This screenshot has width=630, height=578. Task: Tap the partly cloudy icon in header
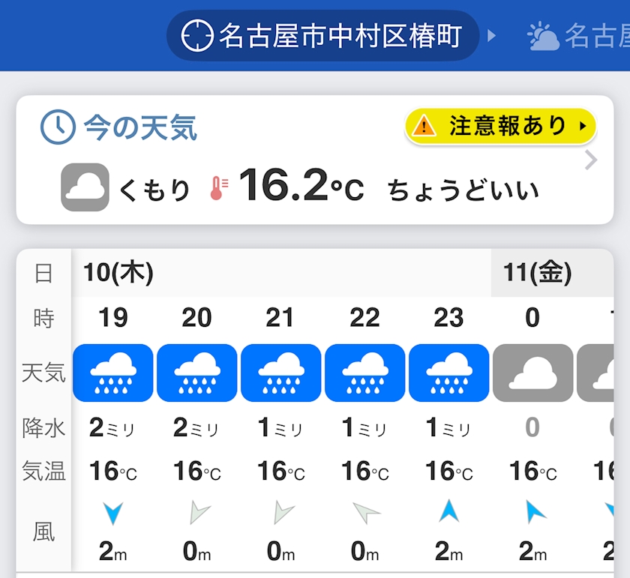coord(543,36)
